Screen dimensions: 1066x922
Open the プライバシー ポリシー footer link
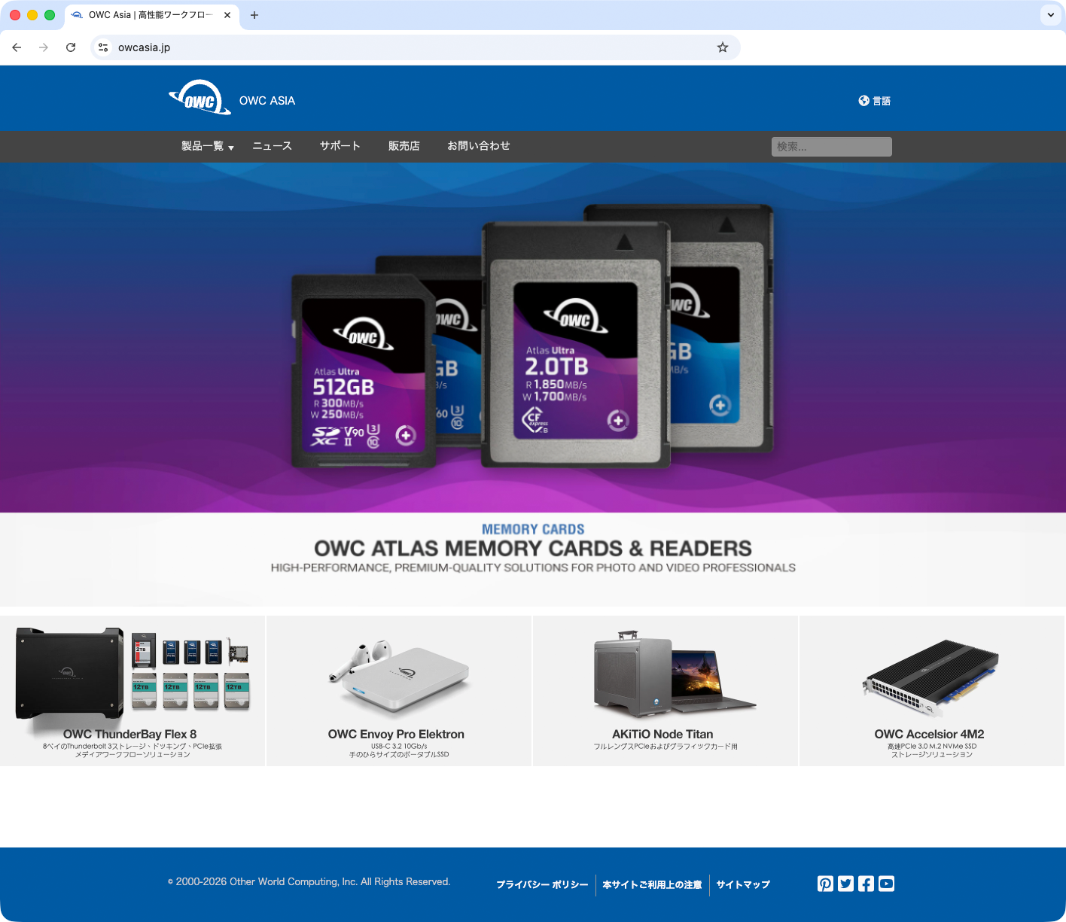coord(542,884)
